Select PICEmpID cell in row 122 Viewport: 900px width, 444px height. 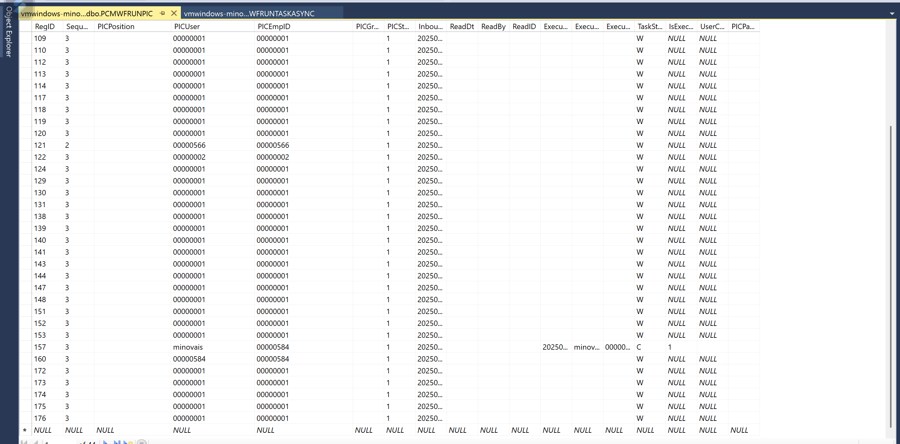tap(304, 157)
